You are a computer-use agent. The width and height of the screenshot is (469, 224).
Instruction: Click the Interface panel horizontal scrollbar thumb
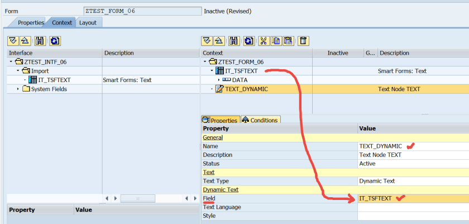[137, 198]
